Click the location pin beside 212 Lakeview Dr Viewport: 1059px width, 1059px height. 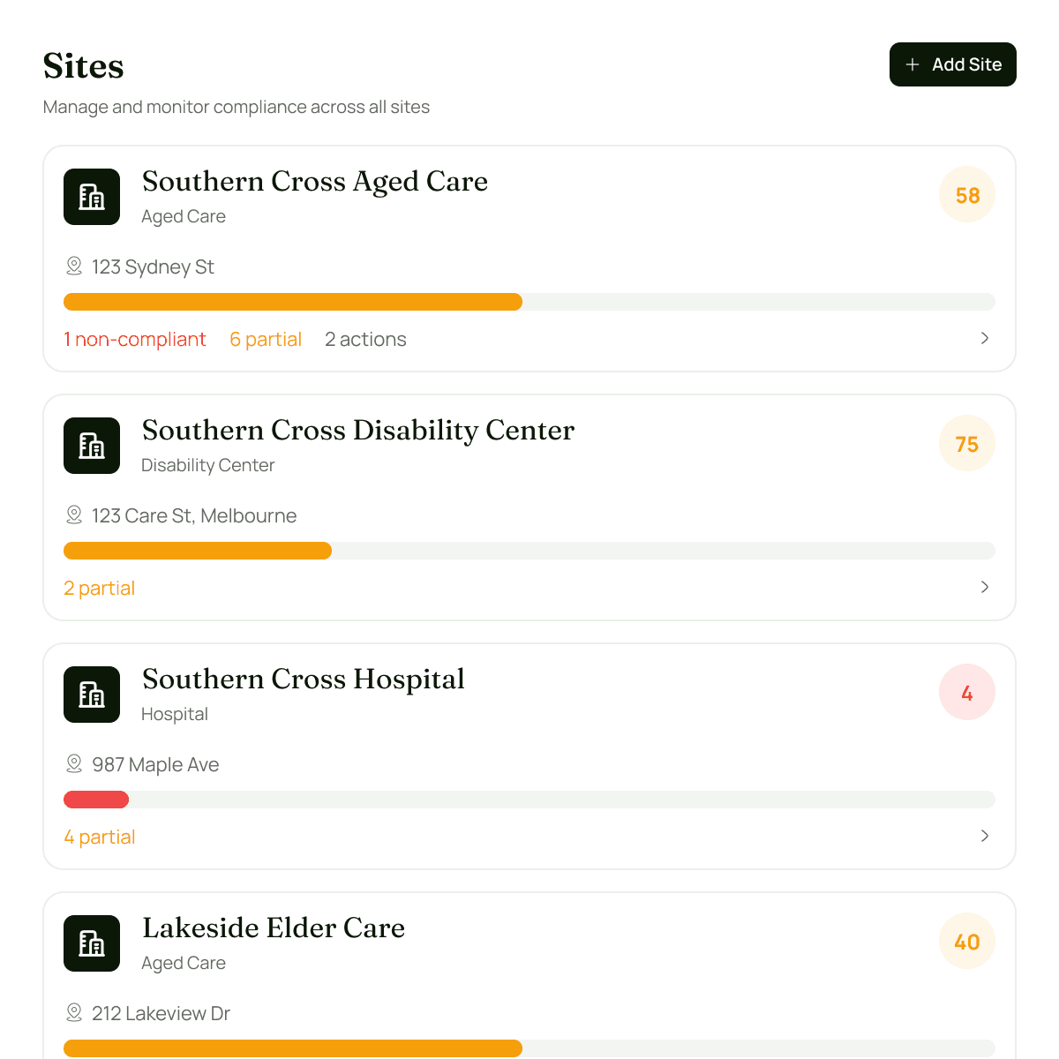click(x=74, y=1013)
